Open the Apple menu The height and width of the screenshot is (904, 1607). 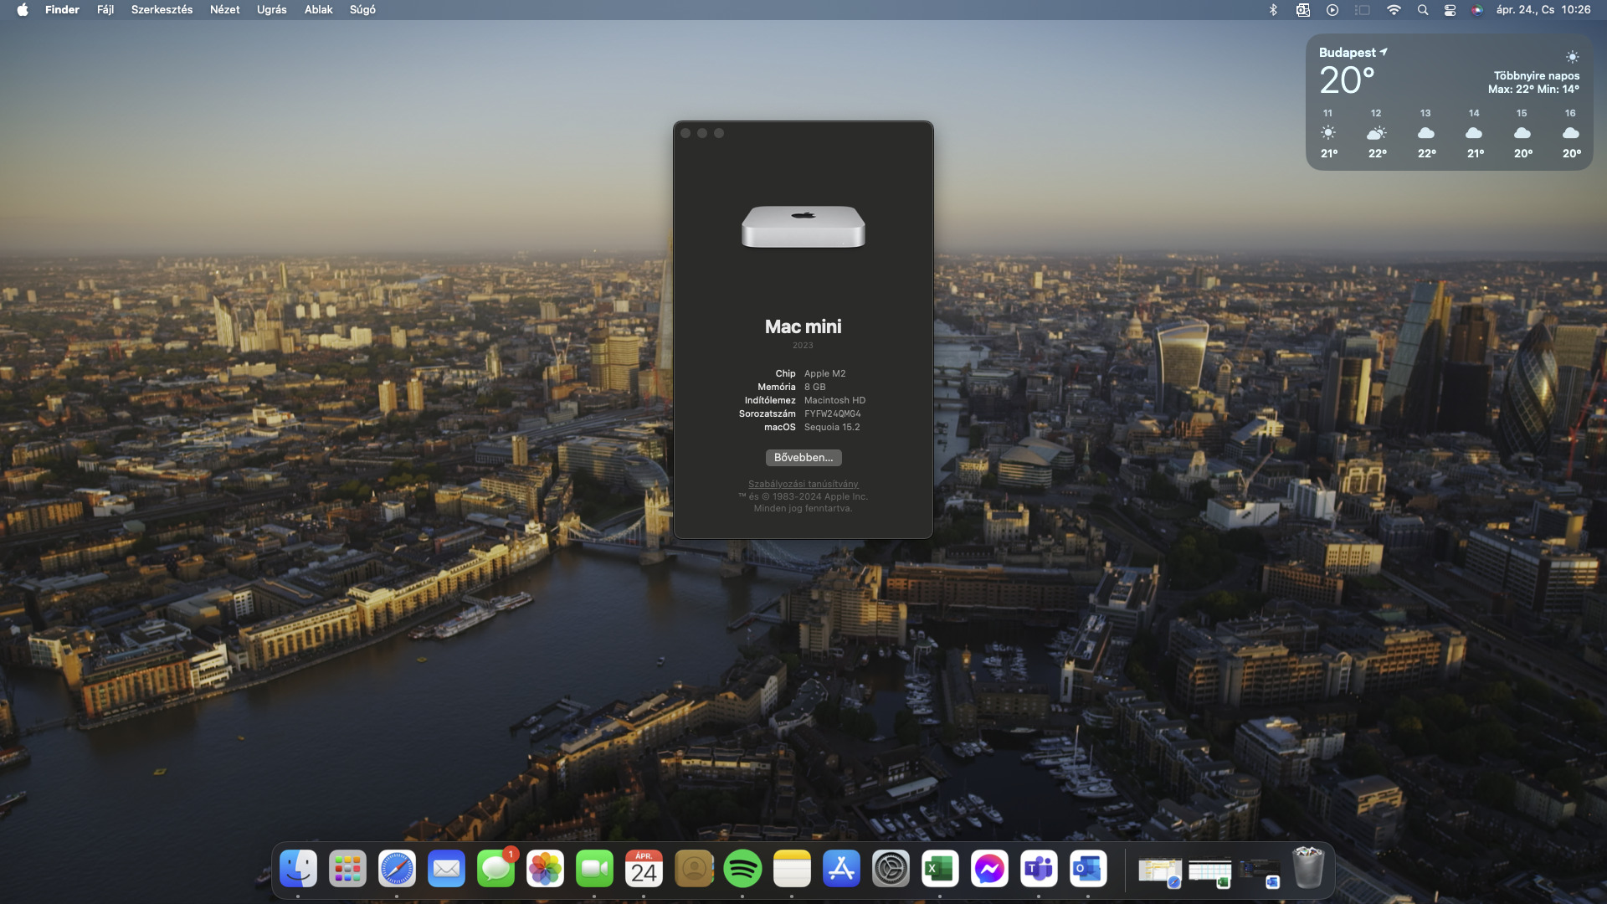[23, 10]
